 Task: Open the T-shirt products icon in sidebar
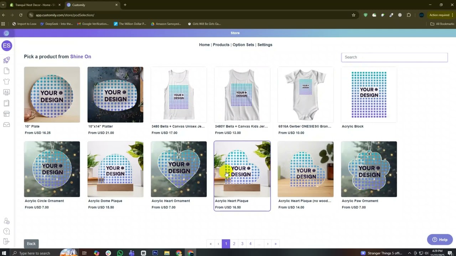point(6,81)
